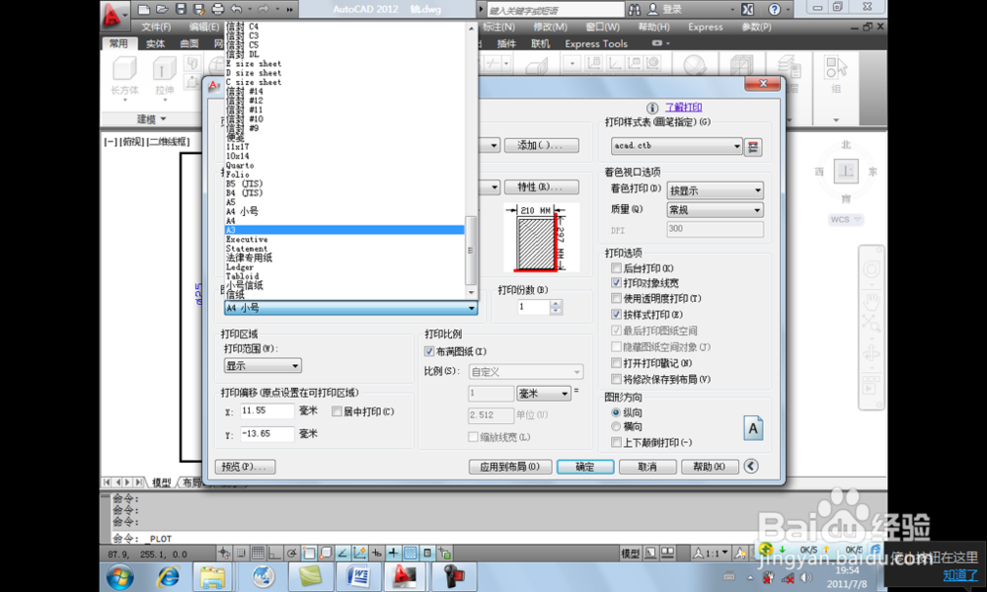Viewport: 987px width, 592px height.
Task: Toggle lineweight display icon in status bar
Action: [x=394, y=553]
